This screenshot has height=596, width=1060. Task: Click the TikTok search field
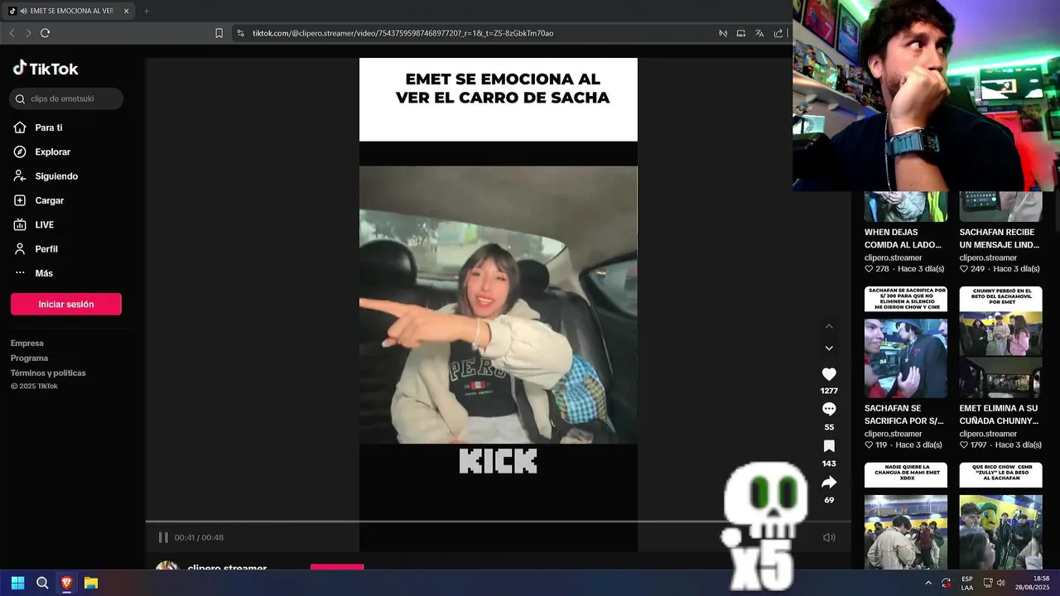pyautogui.click(x=66, y=99)
